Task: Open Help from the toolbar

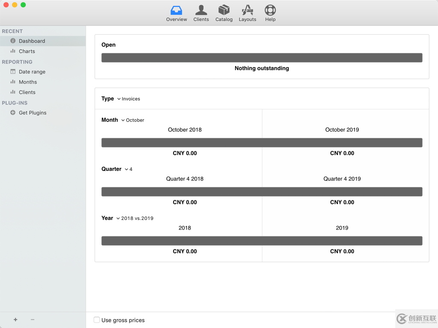Action: [270, 13]
